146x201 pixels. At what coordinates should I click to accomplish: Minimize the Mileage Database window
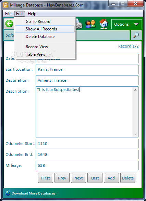pyautogui.click(x=113, y=4)
